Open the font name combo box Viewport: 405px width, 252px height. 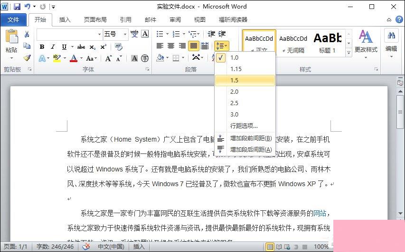[x=69, y=34]
